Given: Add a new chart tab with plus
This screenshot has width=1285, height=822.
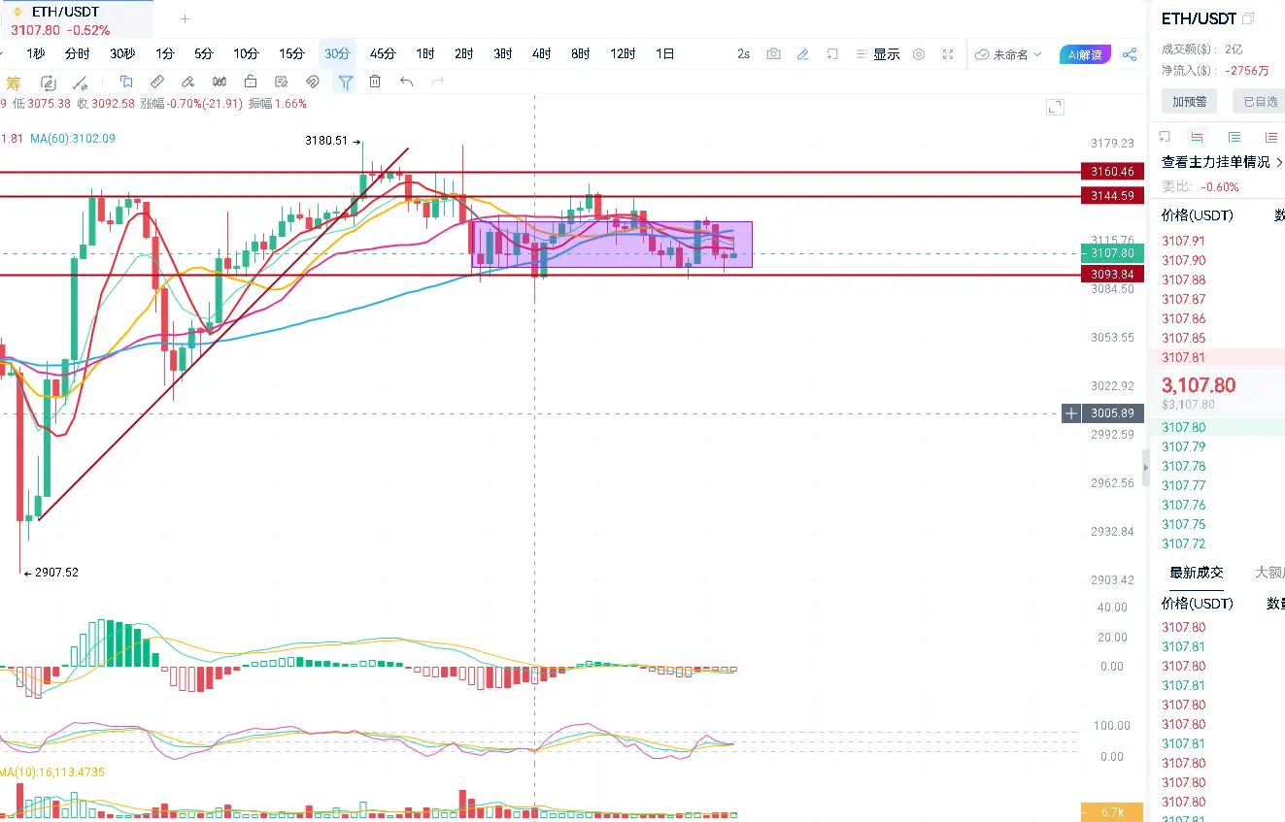Looking at the screenshot, I should pyautogui.click(x=185, y=18).
